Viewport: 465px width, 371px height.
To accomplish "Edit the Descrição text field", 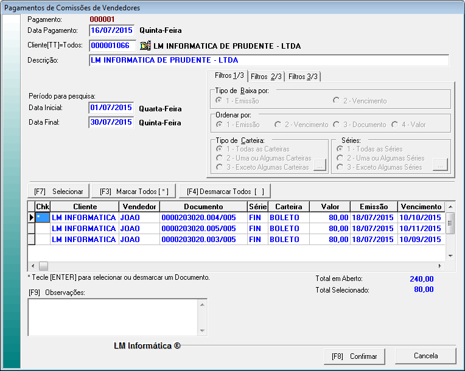I will [269, 60].
